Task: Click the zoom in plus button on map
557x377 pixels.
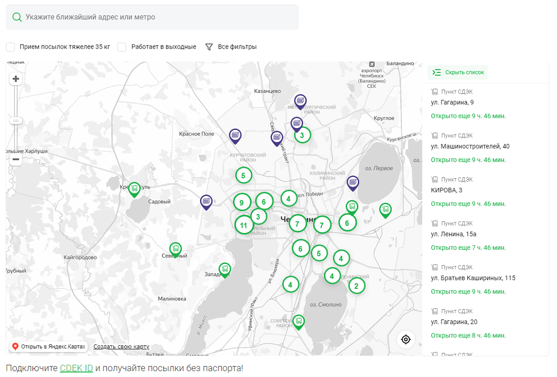Action: [16, 79]
